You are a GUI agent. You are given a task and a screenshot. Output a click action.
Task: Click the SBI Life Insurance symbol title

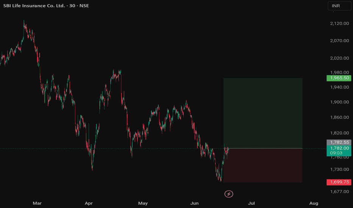[46, 6]
